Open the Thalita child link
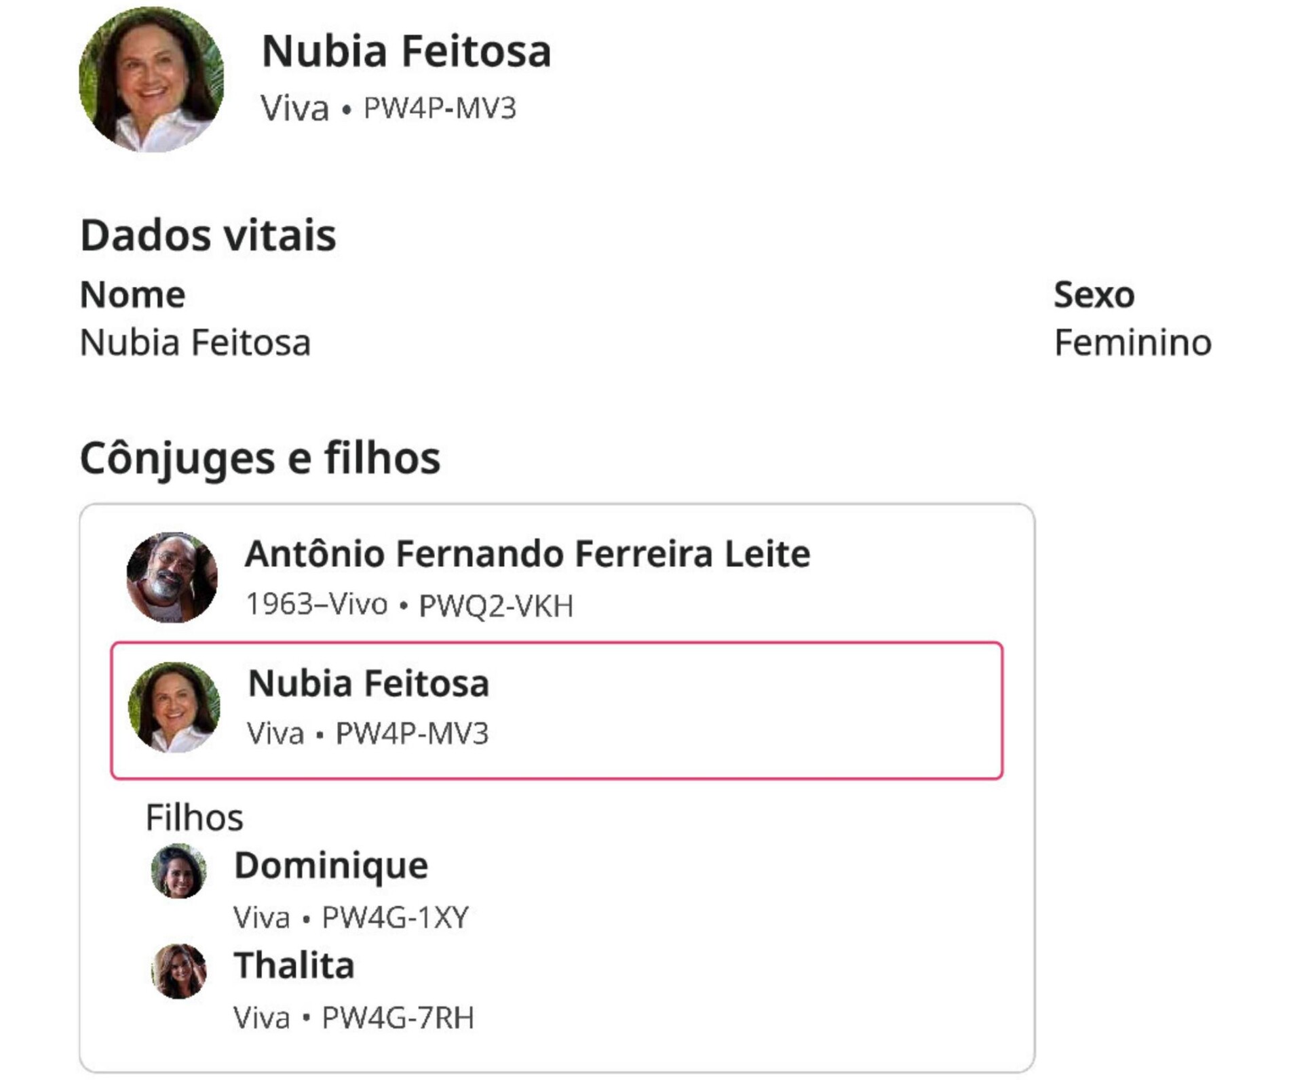 [x=294, y=965]
